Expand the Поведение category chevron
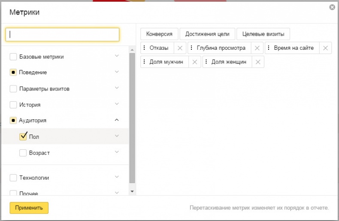The width and height of the screenshot is (339, 221). click(x=117, y=72)
